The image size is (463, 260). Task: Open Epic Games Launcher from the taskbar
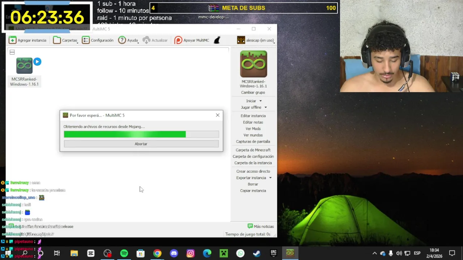pos(273,253)
